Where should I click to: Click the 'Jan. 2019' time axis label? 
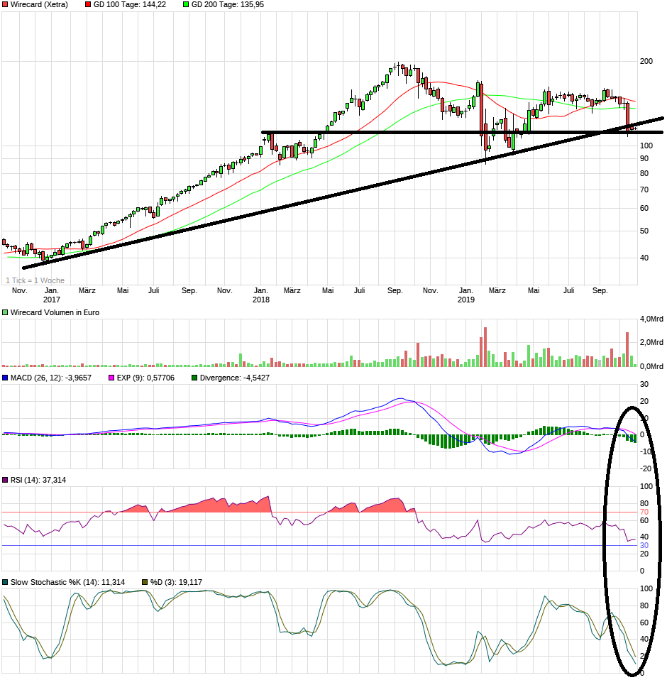point(466,295)
